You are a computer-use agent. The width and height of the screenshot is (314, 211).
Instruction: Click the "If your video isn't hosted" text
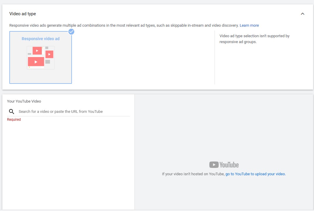click(x=193, y=174)
